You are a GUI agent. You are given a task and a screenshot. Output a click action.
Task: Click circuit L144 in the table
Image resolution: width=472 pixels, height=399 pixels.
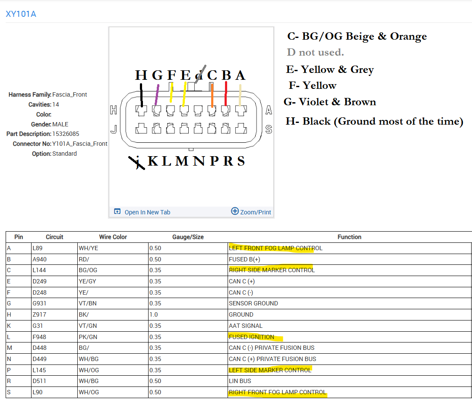pos(39,270)
